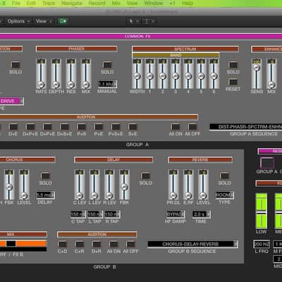Open the Mix menu
The height and width of the screenshot is (282, 282).
click(x=116, y=4)
